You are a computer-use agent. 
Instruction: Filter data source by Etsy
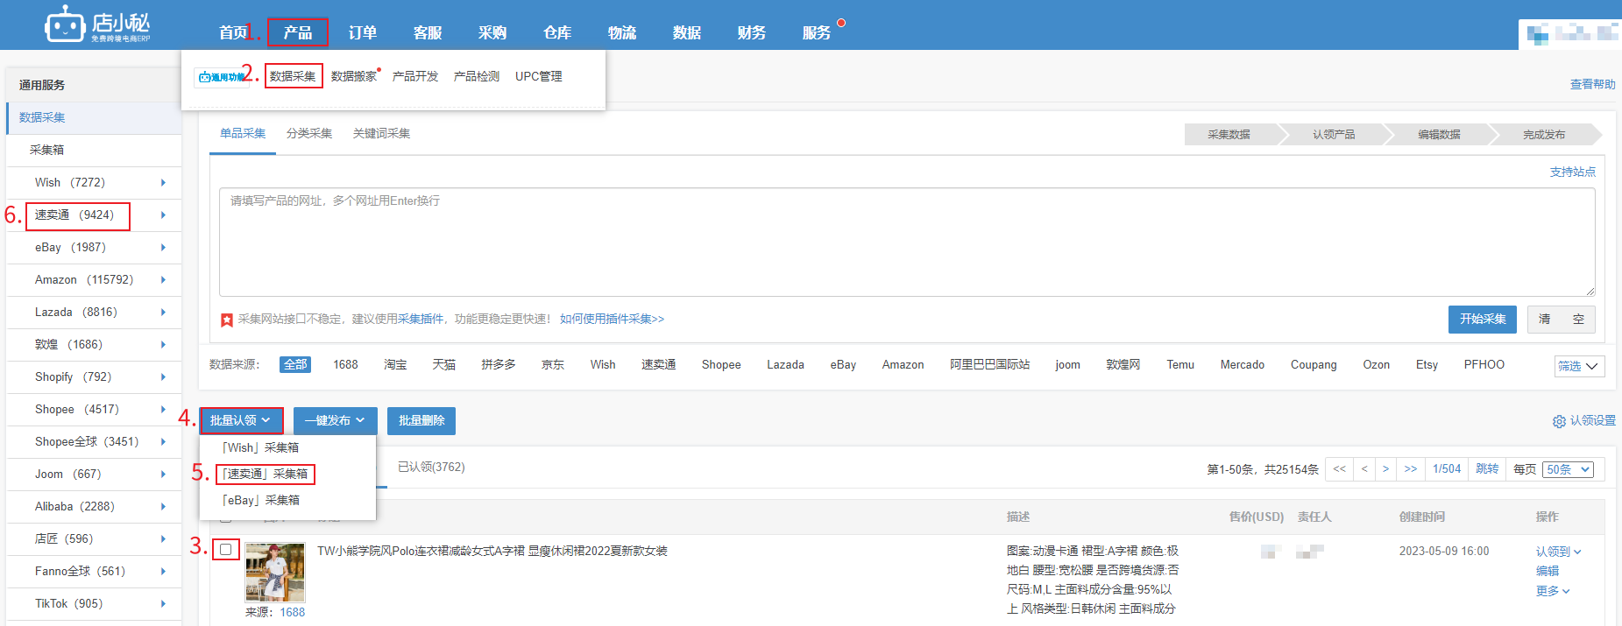coord(1427,364)
